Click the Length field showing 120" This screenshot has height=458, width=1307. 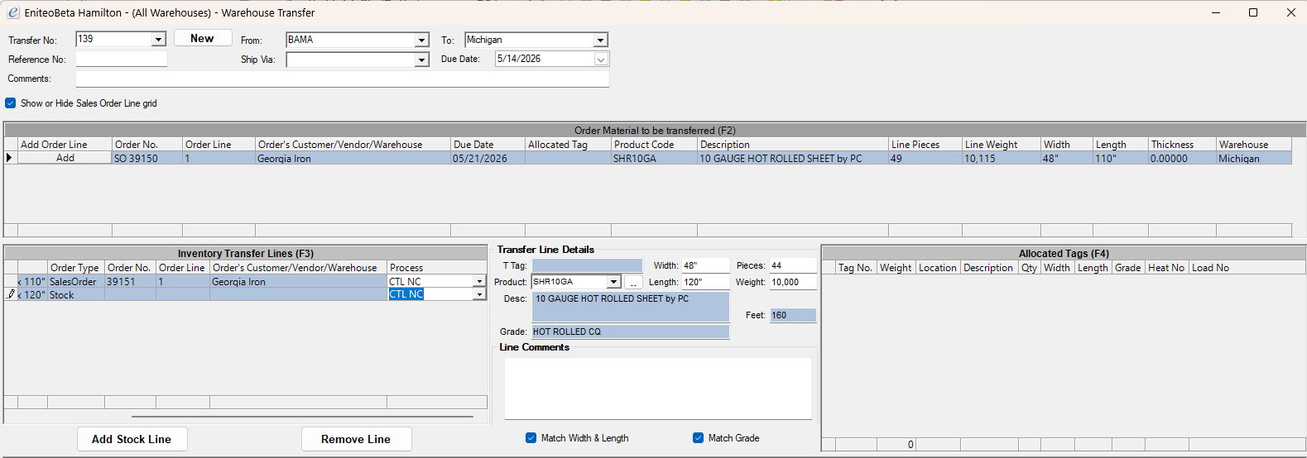pyautogui.click(x=705, y=282)
